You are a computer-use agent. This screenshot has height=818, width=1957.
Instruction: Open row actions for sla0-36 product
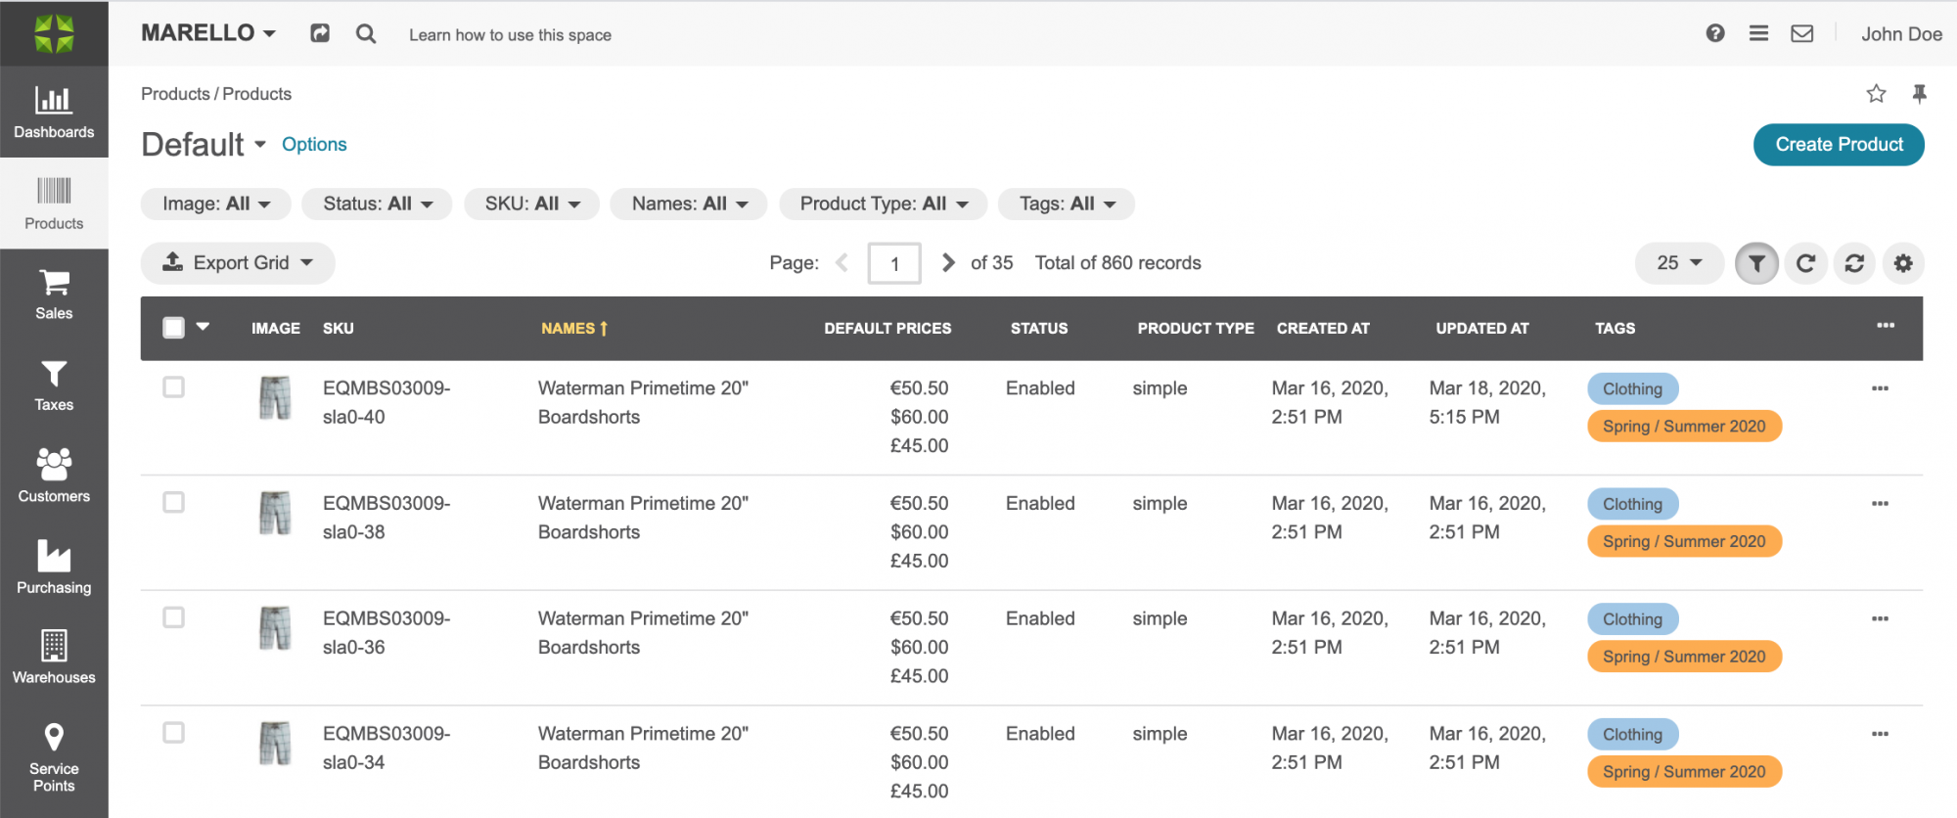pyautogui.click(x=1880, y=618)
